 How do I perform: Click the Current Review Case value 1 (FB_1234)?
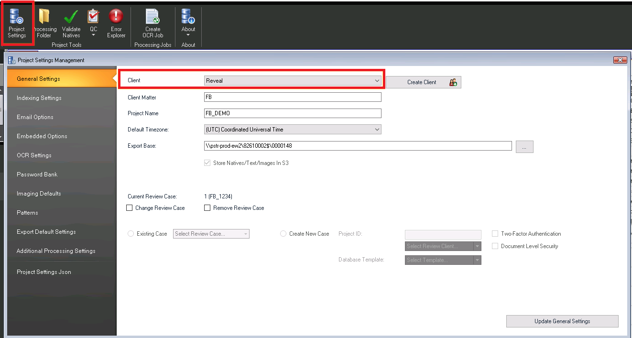[218, 196]
